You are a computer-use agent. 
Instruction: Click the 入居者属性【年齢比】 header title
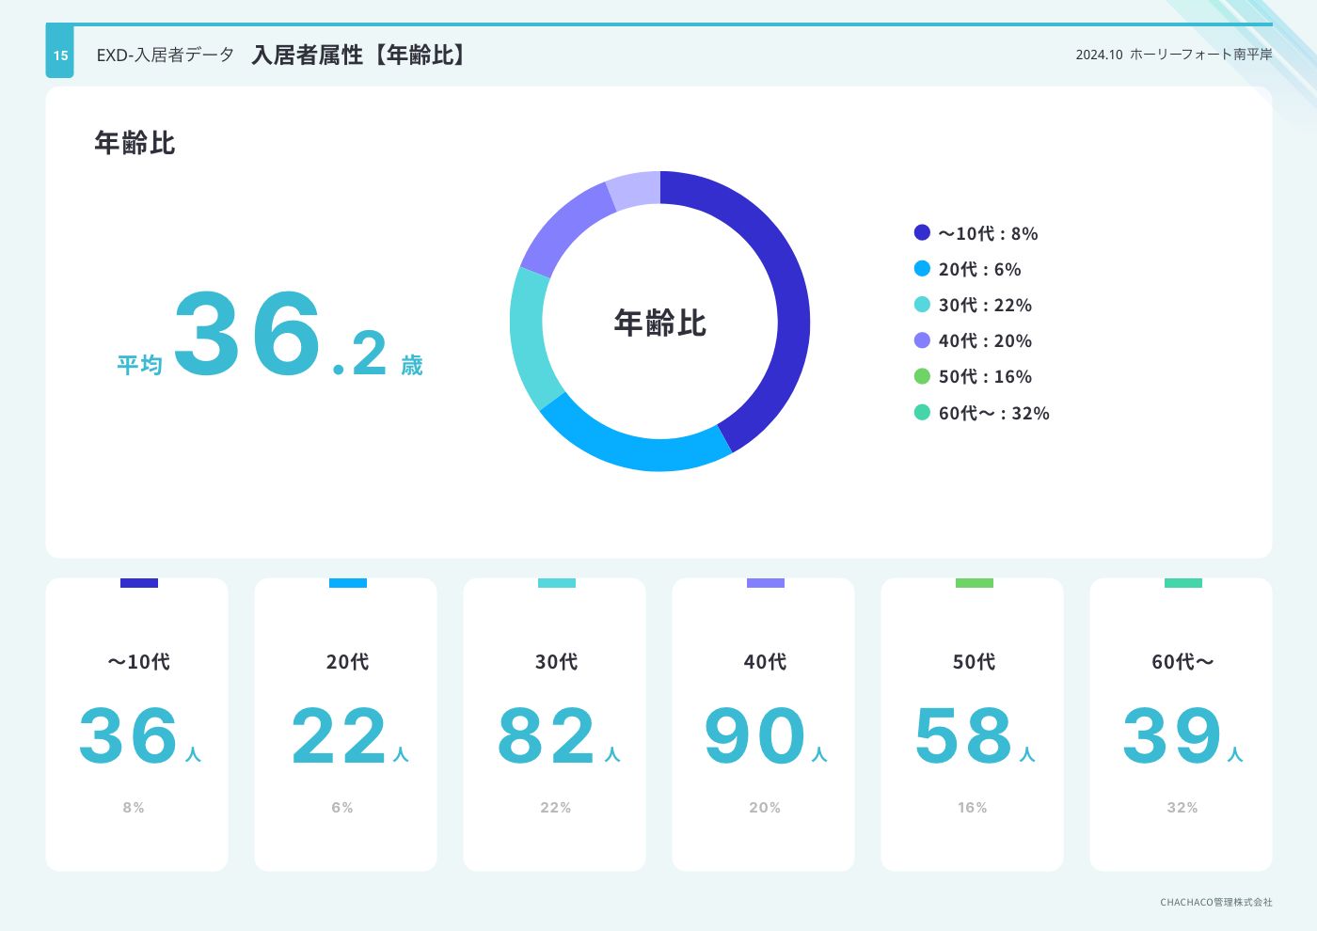[360, 55]
